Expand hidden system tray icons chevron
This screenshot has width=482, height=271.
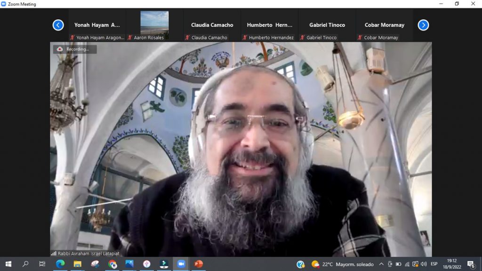tap(381, 264)
